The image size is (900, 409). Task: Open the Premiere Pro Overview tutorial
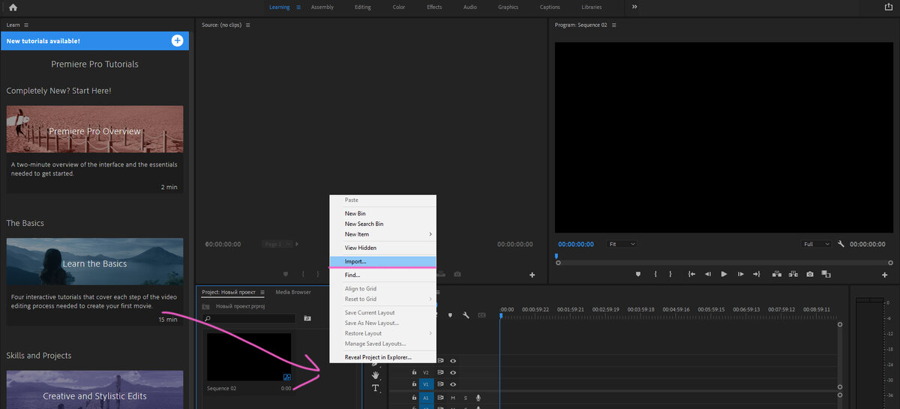point(94,131)
